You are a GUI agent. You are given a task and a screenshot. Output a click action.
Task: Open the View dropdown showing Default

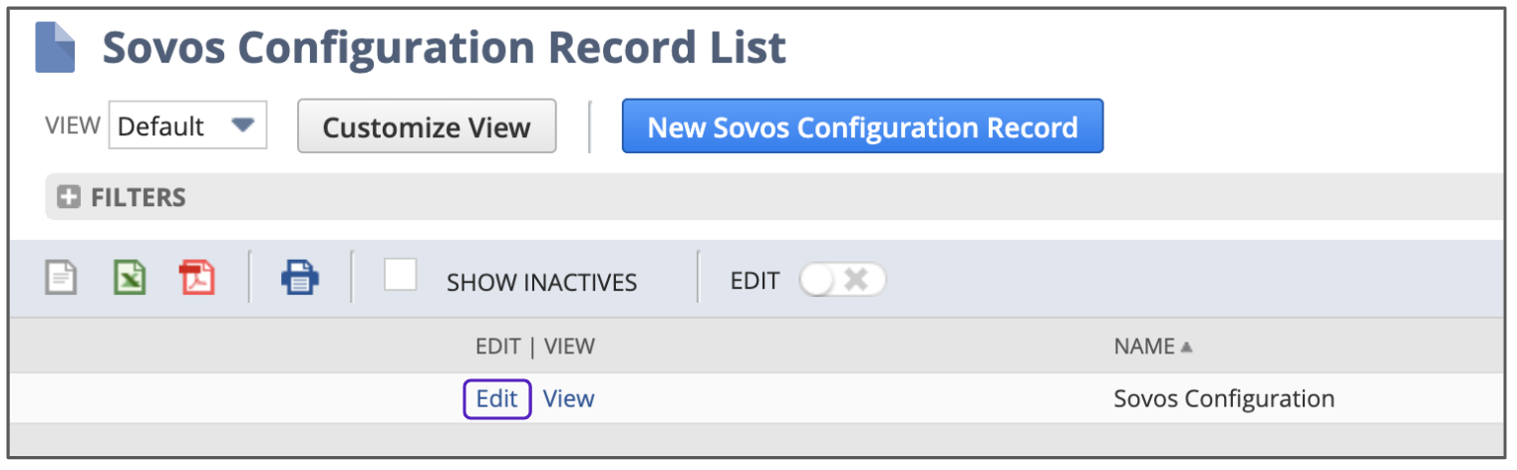(187, 126)
